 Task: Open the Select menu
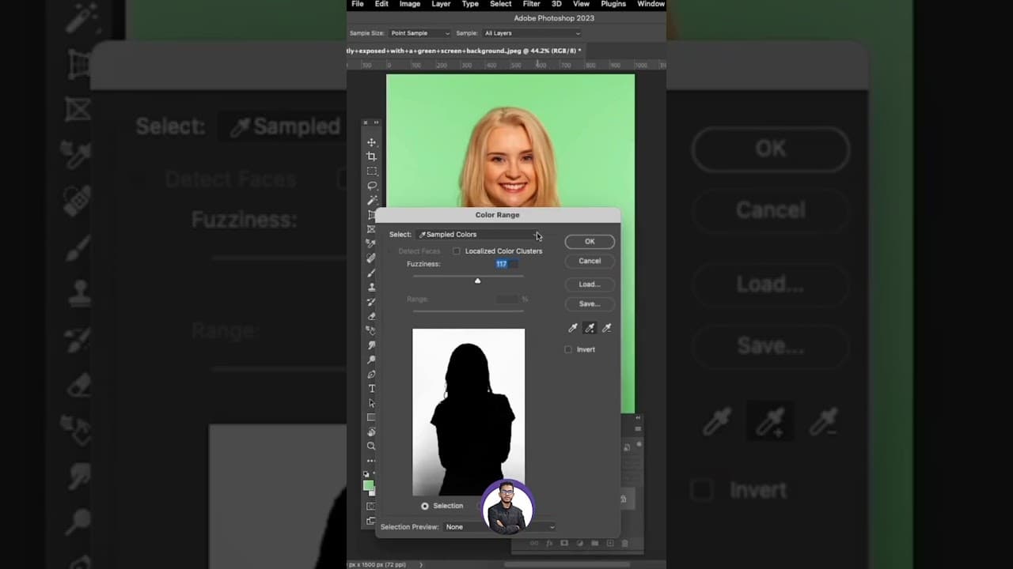pyautogui.click(x=501, y=4)
